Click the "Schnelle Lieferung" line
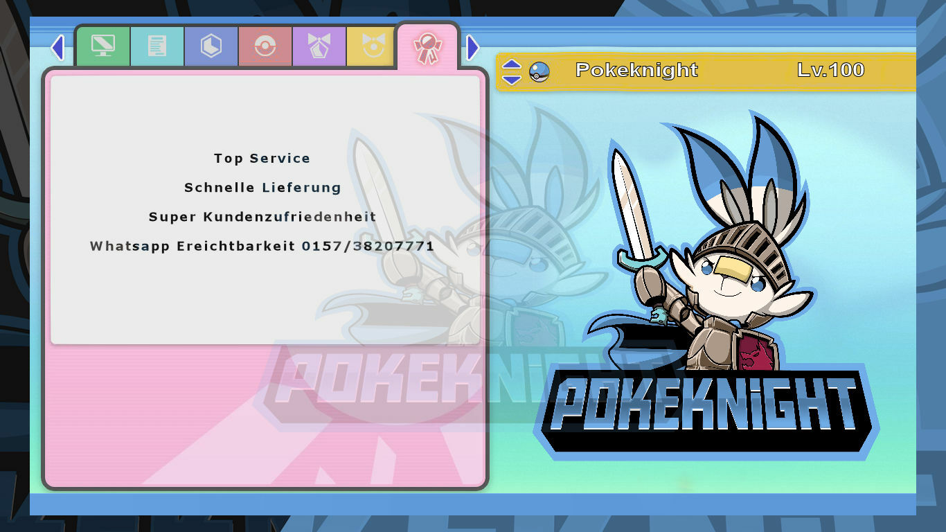 [262, 188]
